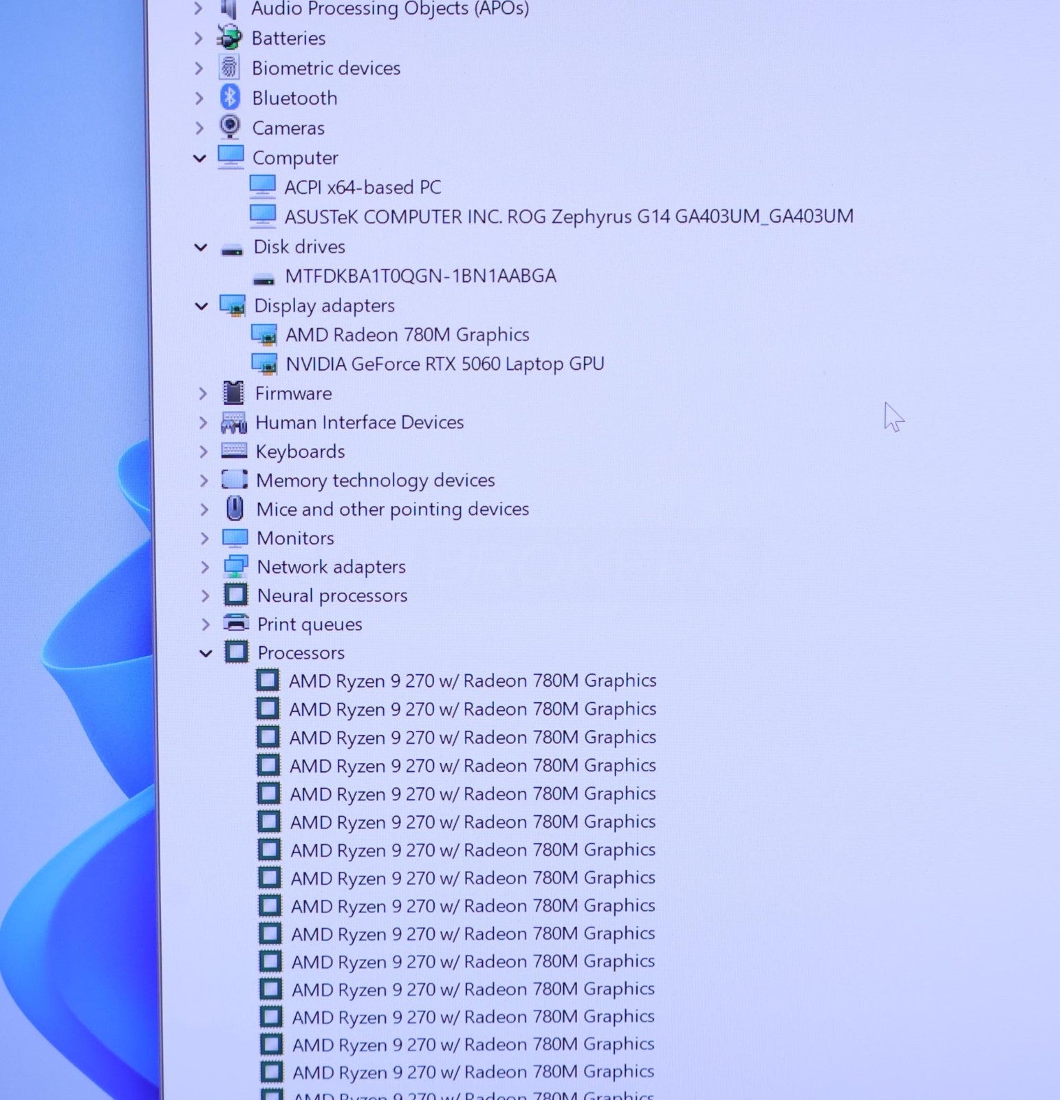Expand the Human Interface Devices category

[203, 422]
